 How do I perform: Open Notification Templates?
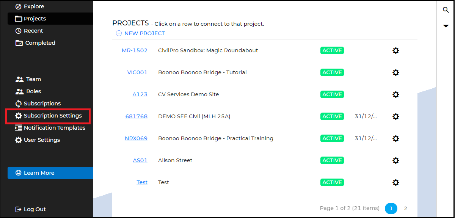(x=54, y=128)
